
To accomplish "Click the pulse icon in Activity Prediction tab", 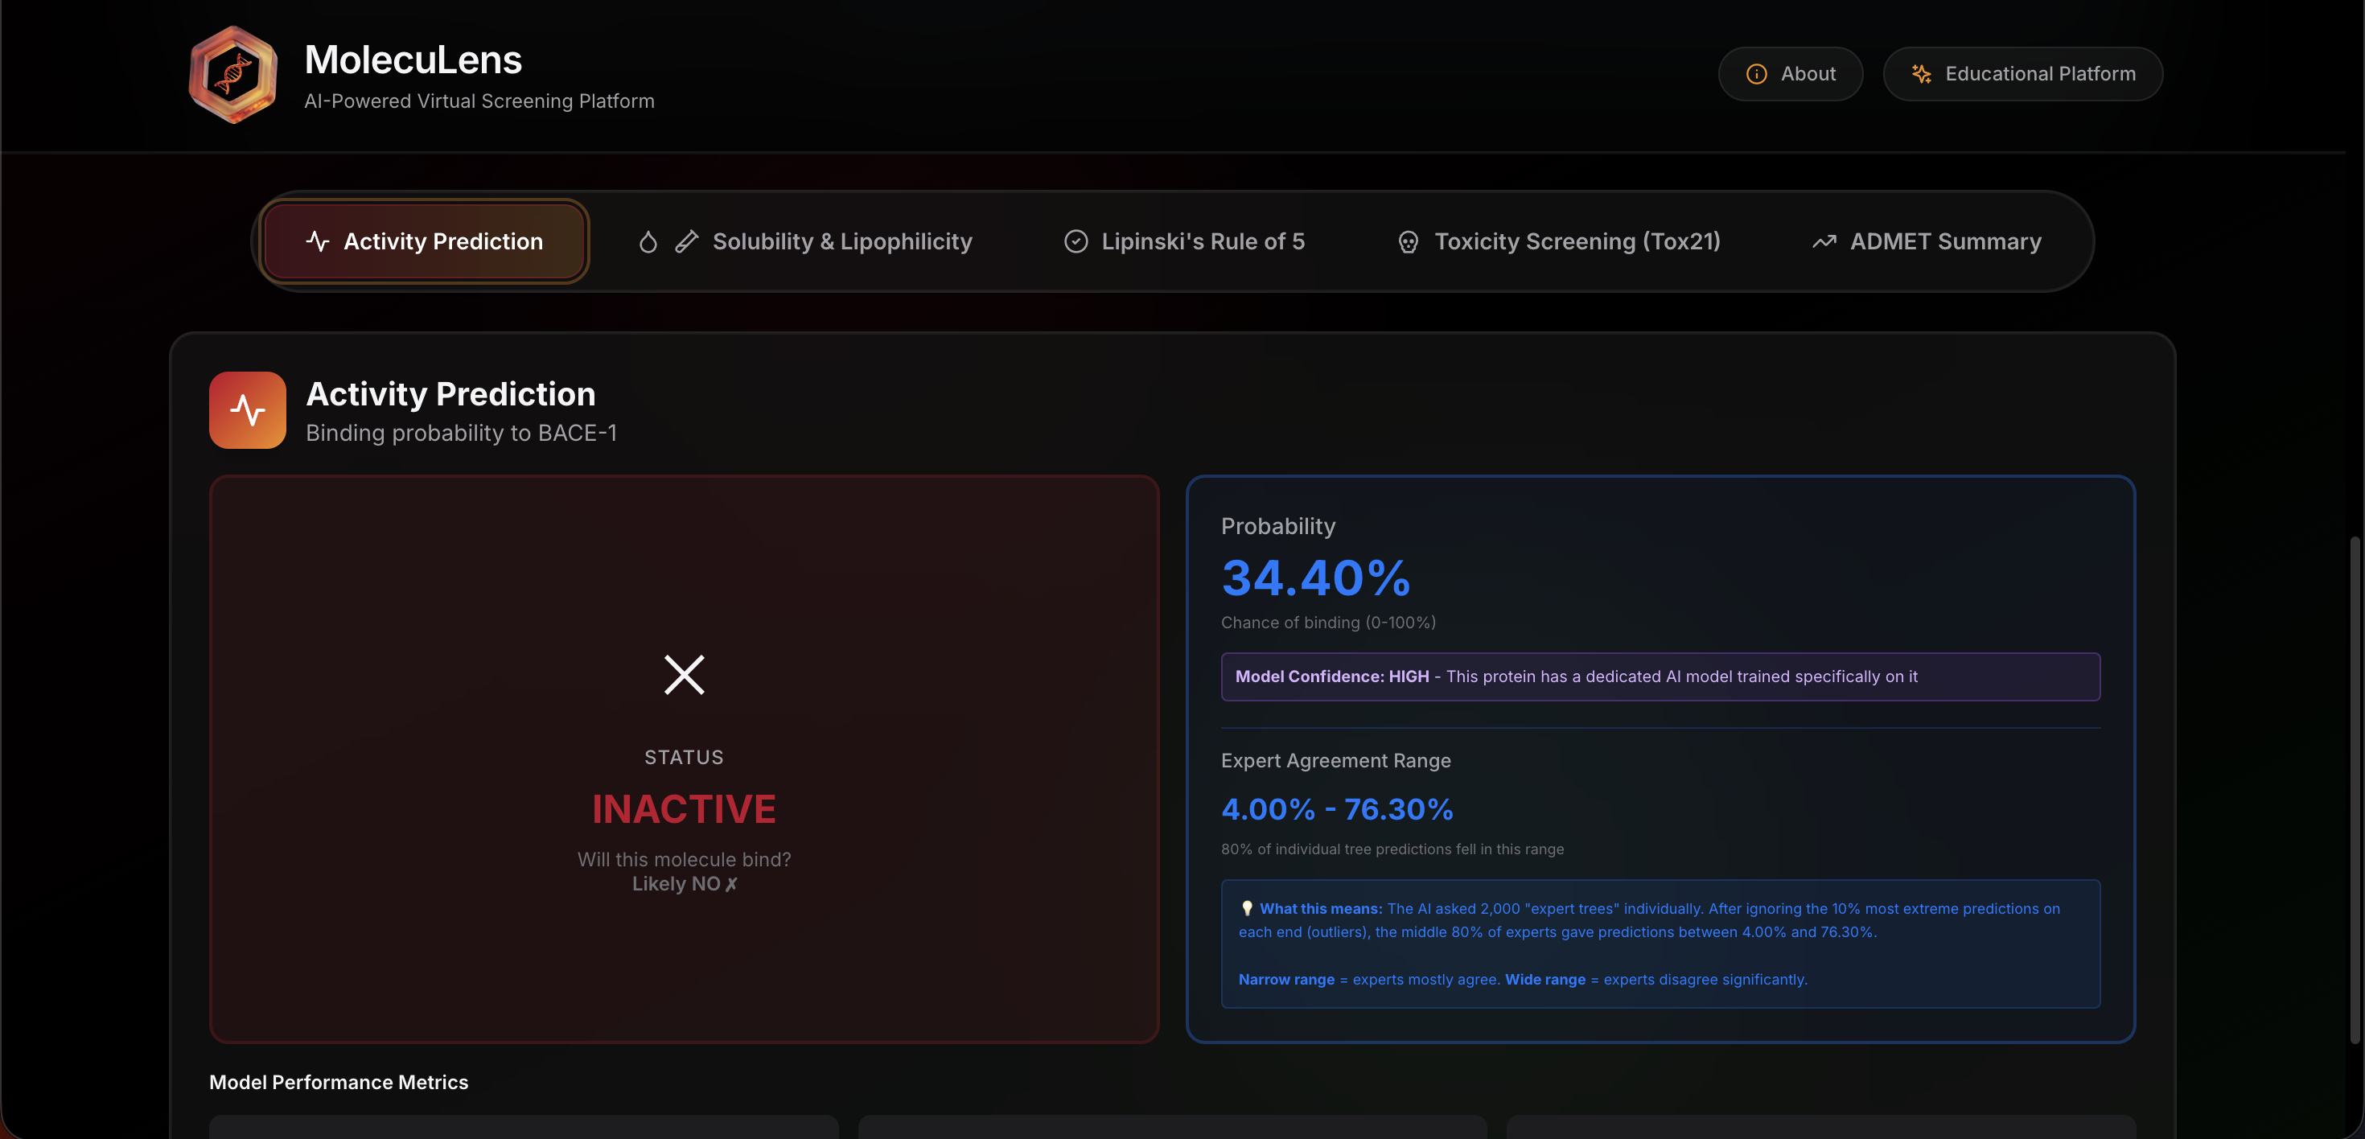I will click(318, 241).
